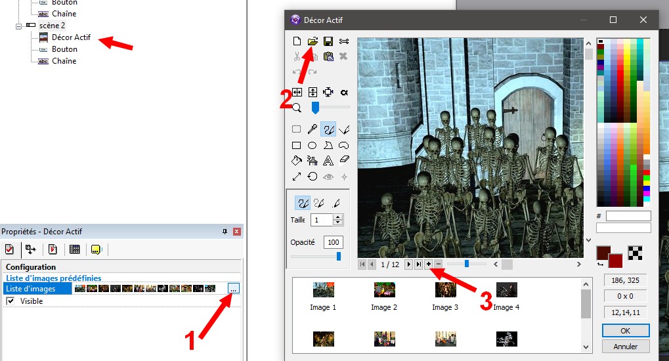
Task: Go to the next frame
Action: (x=409, y=264)
